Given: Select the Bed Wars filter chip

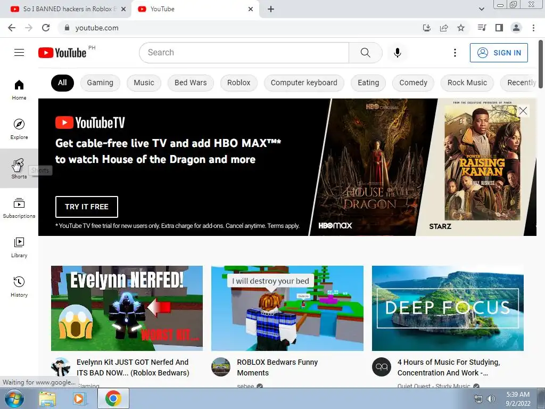Looking at the screenshot, I should (x=191, y=83).
